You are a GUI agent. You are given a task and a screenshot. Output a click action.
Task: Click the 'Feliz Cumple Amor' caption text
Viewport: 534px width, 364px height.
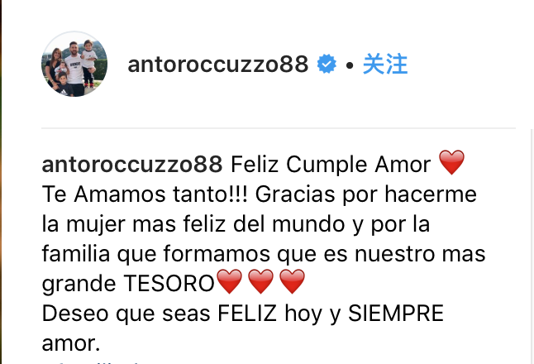(331, 165)
